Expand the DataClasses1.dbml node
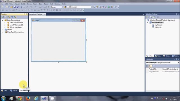Image resolution: width=180 pixels, height=101 pixels. coord(5,22)
